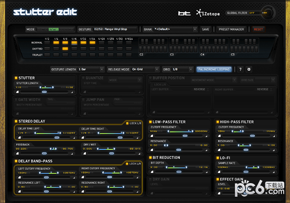Select the rightmost Mode option

click(67, 29)
